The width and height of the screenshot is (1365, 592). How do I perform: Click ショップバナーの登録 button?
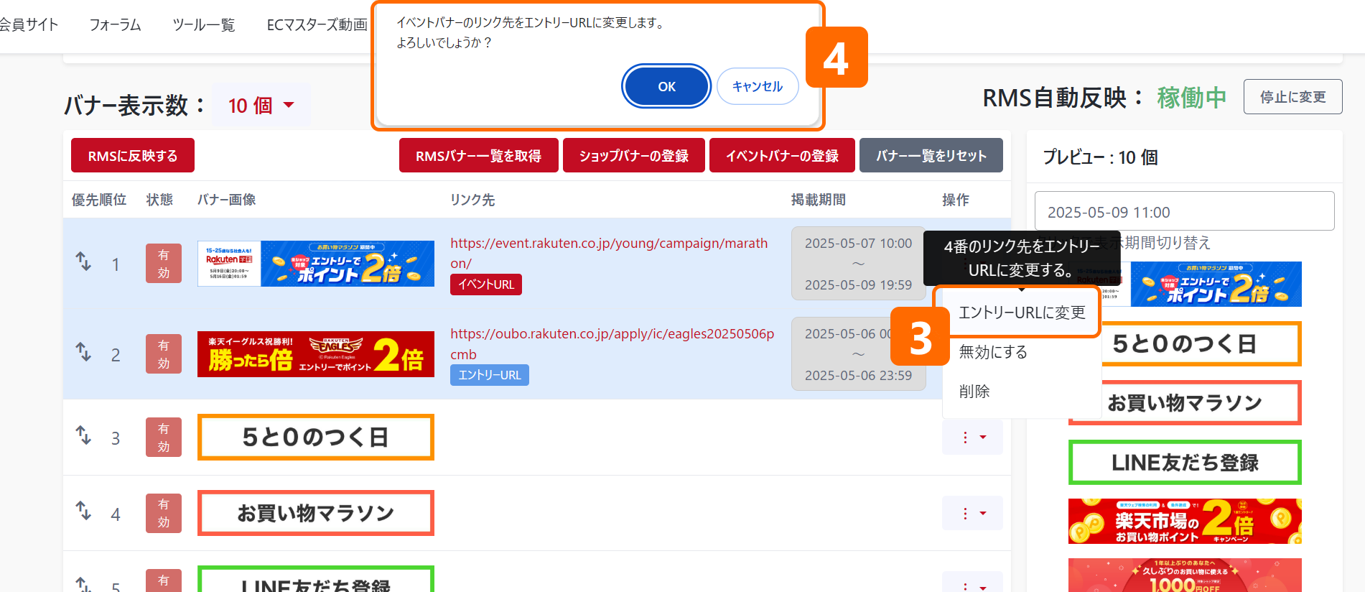tap(634, 155)
